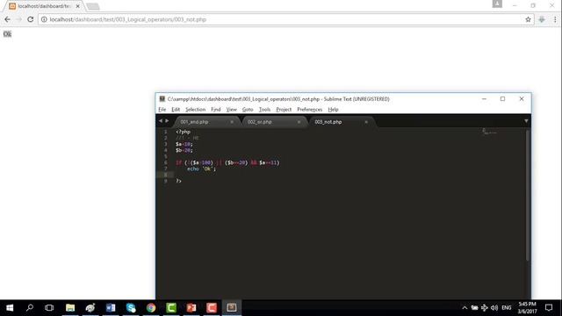Viewport: 562px width, 316px height.
Task: Click the download extension icon in Chrome
Action: click(x=542, y=19)
